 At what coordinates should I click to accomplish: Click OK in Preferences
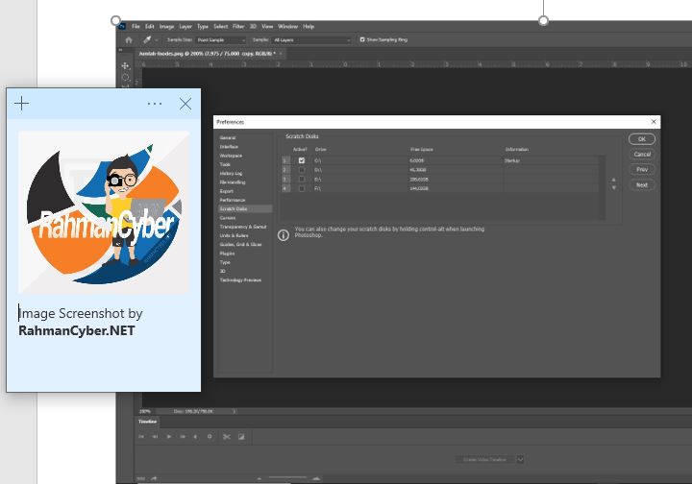pyautogui.click(x=642, y=139)
